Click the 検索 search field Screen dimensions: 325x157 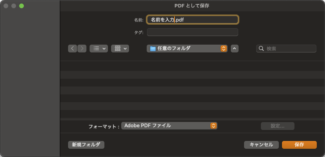coord(289,49)
